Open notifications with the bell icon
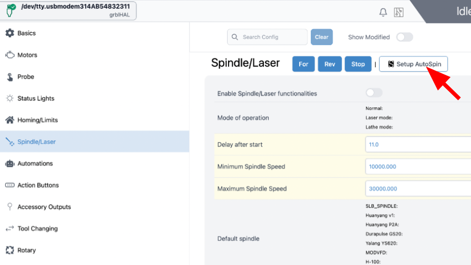This screenshot has height=265, width=471. (x=383, y=12)
